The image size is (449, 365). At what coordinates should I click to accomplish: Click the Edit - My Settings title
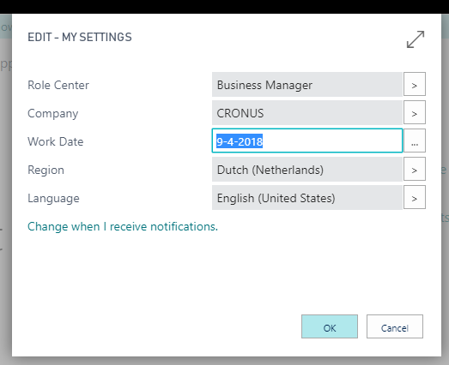(80, 37)
